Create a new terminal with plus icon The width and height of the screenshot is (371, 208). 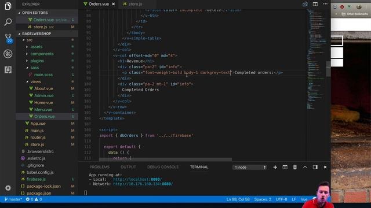pyautogui.click(x=275, y=167)
